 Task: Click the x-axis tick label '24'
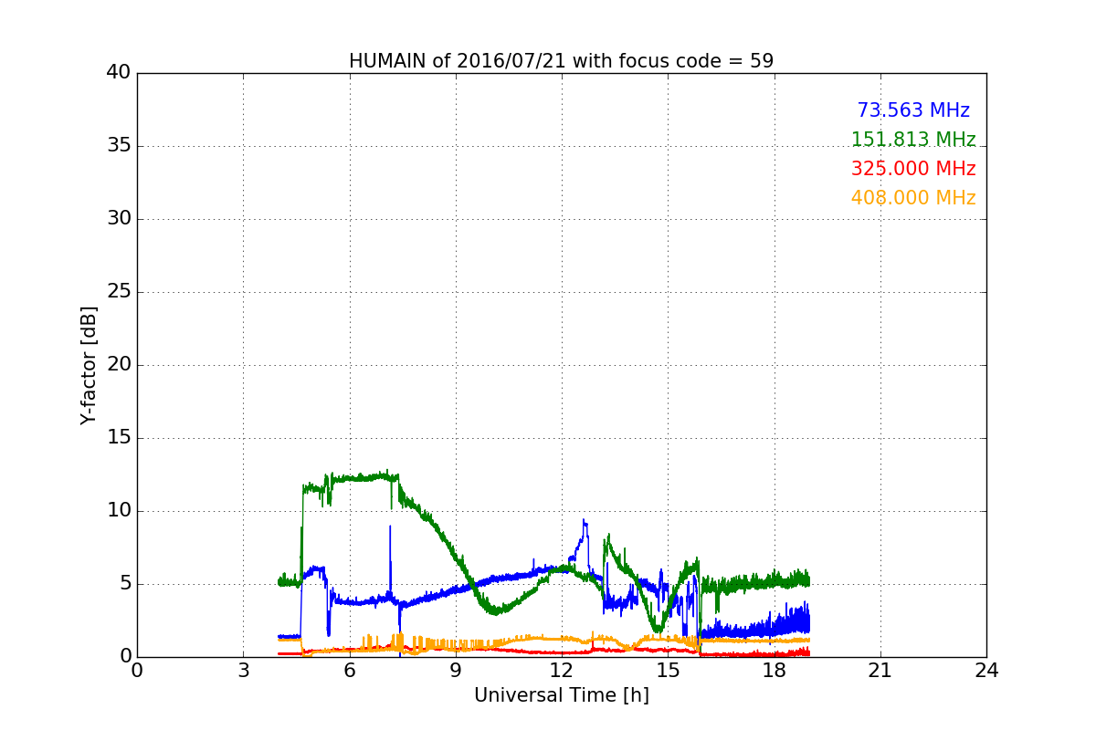986,670
